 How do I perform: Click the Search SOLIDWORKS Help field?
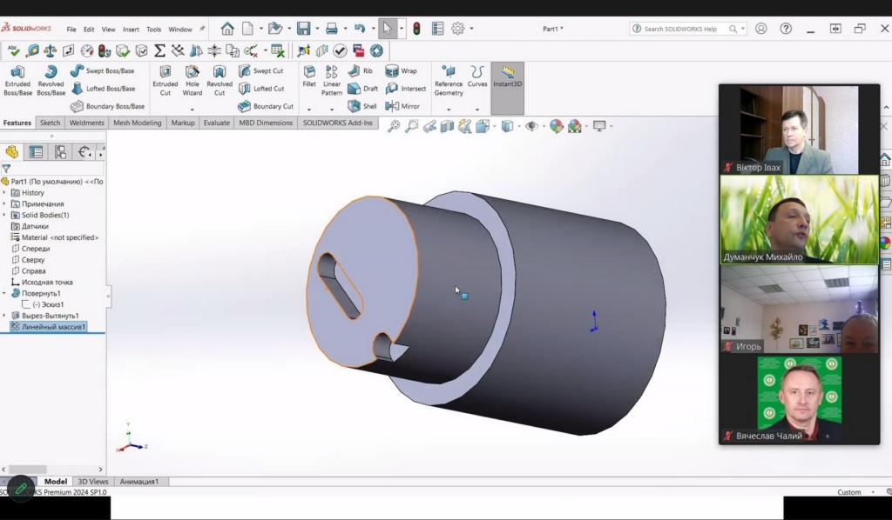681,29
